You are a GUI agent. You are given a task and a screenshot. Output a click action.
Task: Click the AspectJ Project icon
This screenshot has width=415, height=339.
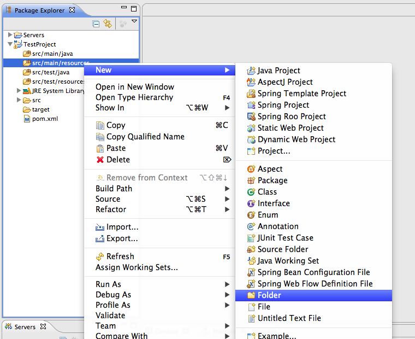[x=251, y=82]
